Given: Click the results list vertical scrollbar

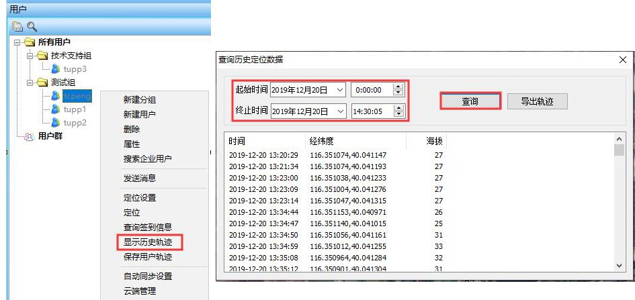Looking at the screenshot, I should [619, 201].
